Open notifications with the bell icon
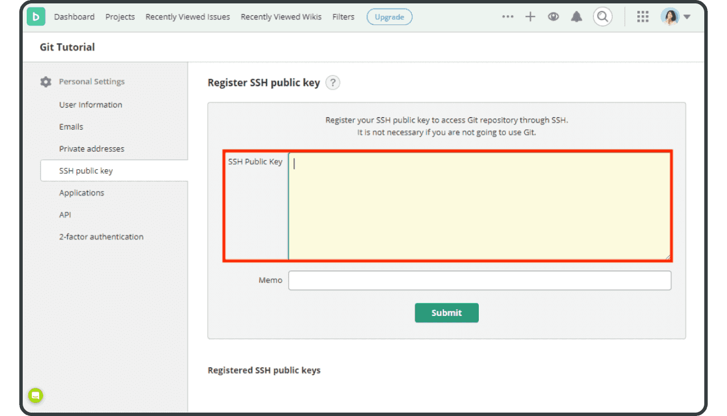 pos(576,16)
